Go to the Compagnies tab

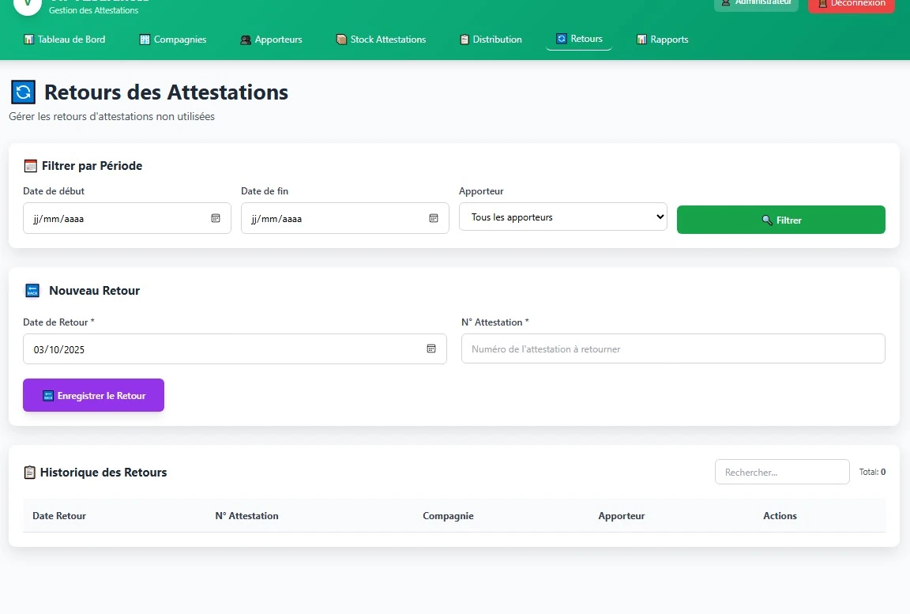173,40
